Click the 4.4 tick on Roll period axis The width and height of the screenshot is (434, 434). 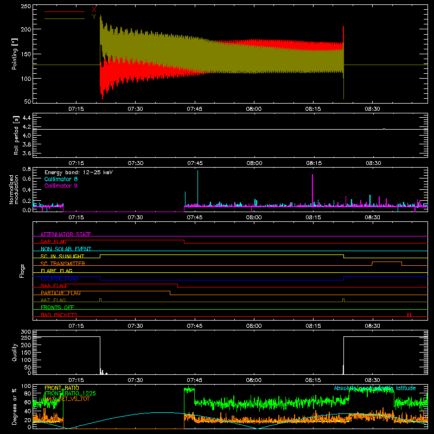click(27, 118)
